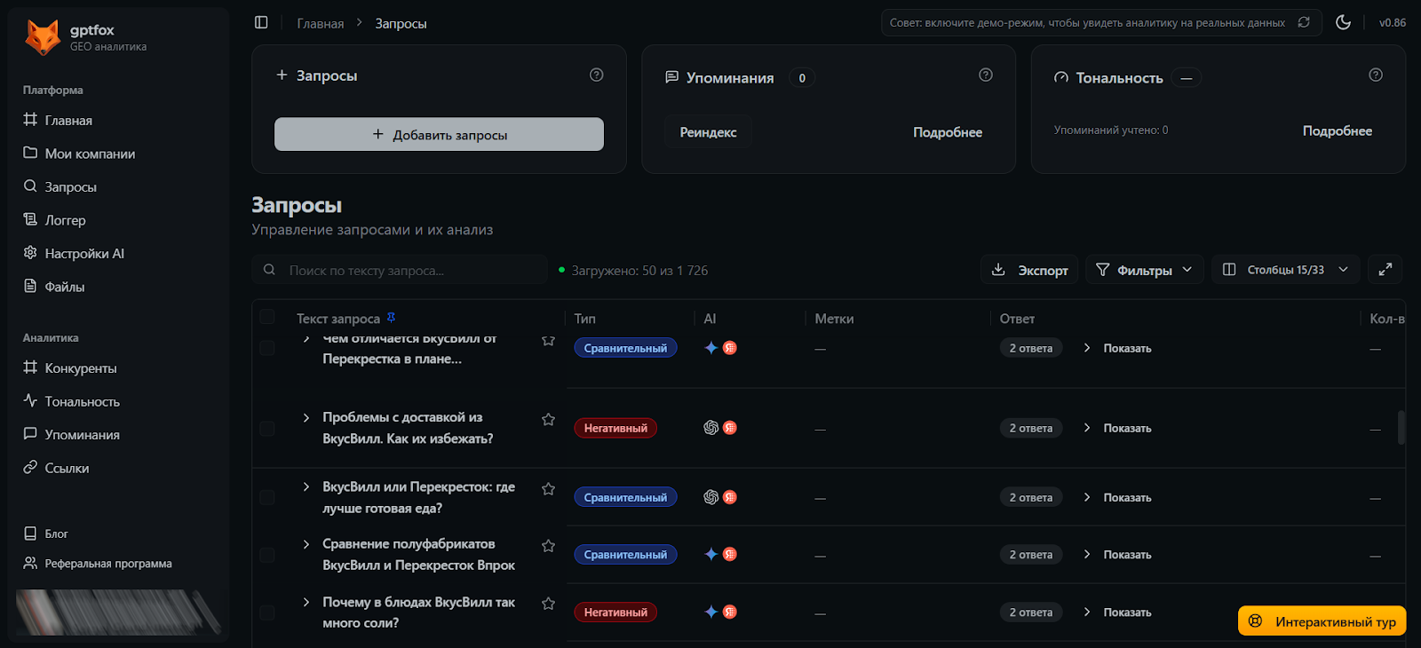Click pin icon next to Текст запроса
Image resolution: width=1421 pixels, height=648 pixels.
(391, 318)
